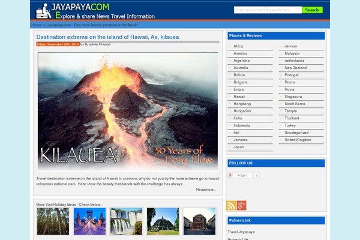360x240 pixels.
Task: Click the Google Plus Folgen button
Action: tap(239, 175)
